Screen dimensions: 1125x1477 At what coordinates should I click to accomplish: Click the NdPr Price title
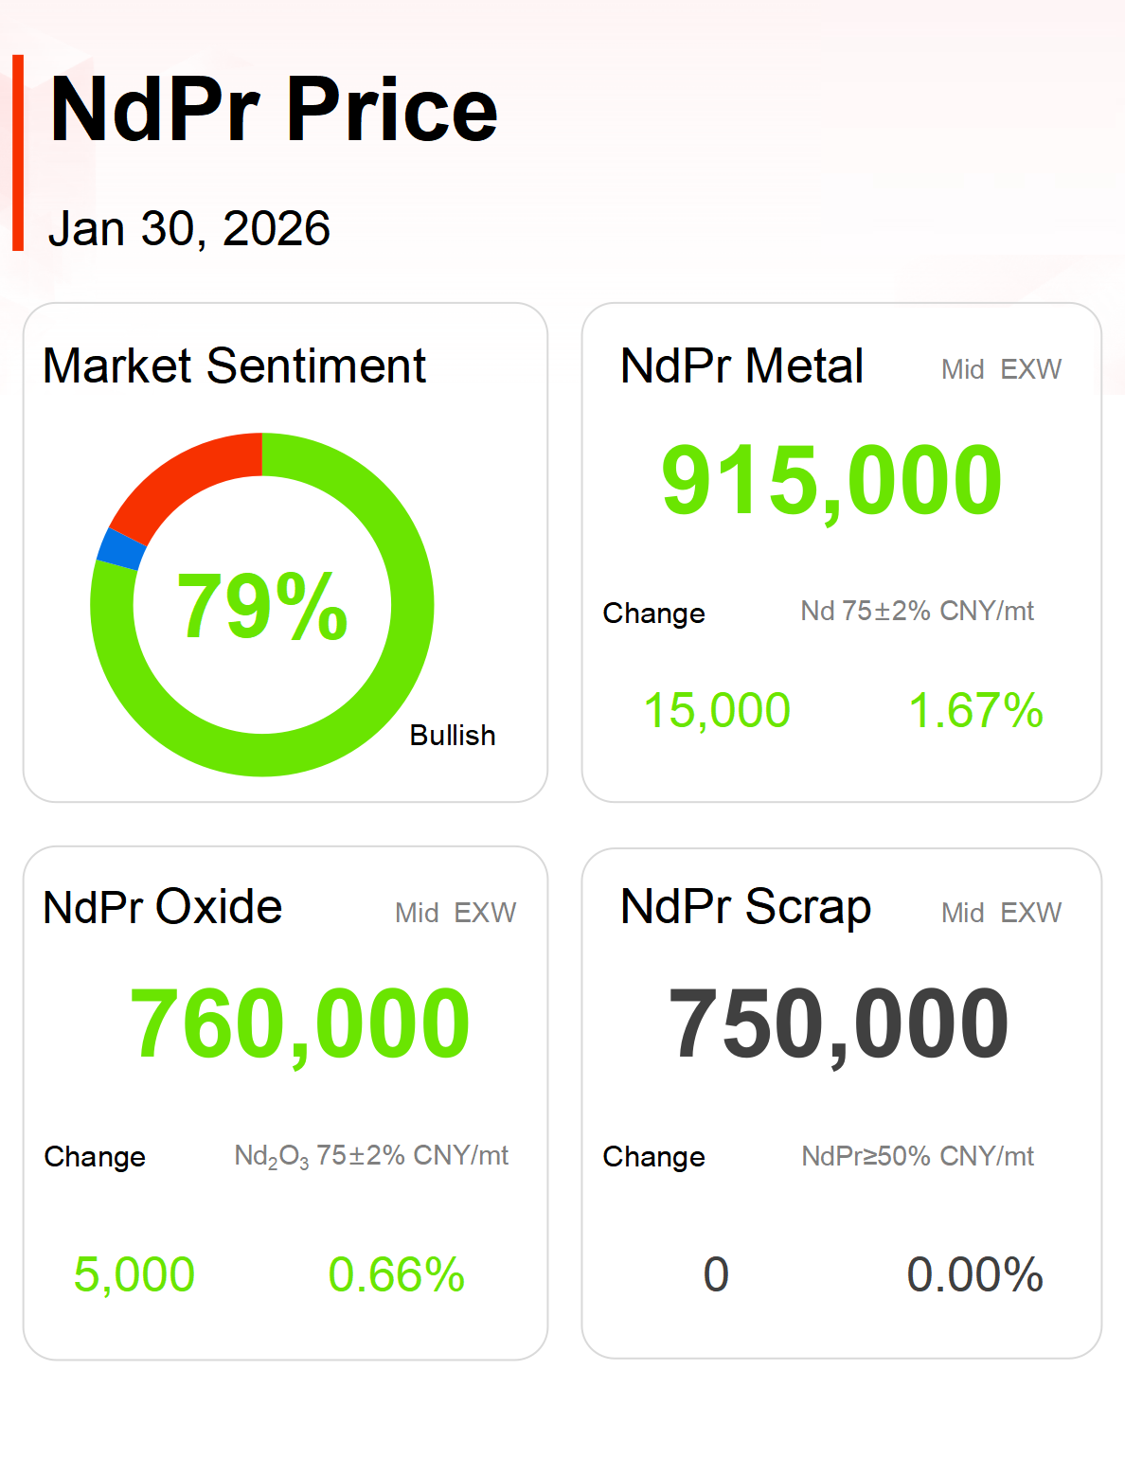[x=274, y=111]
